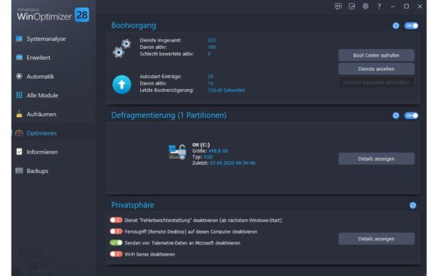Click the OS (C:) drive icon
The image size is (438, 276).
[177, 153]
